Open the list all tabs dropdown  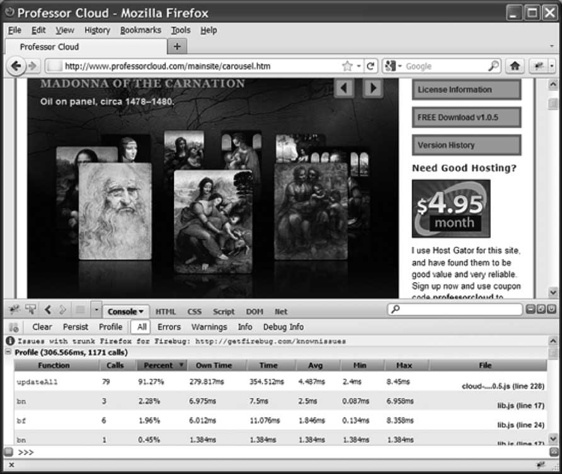click(x=552, y=47)
